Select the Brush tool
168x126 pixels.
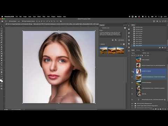tap(1, 45)
